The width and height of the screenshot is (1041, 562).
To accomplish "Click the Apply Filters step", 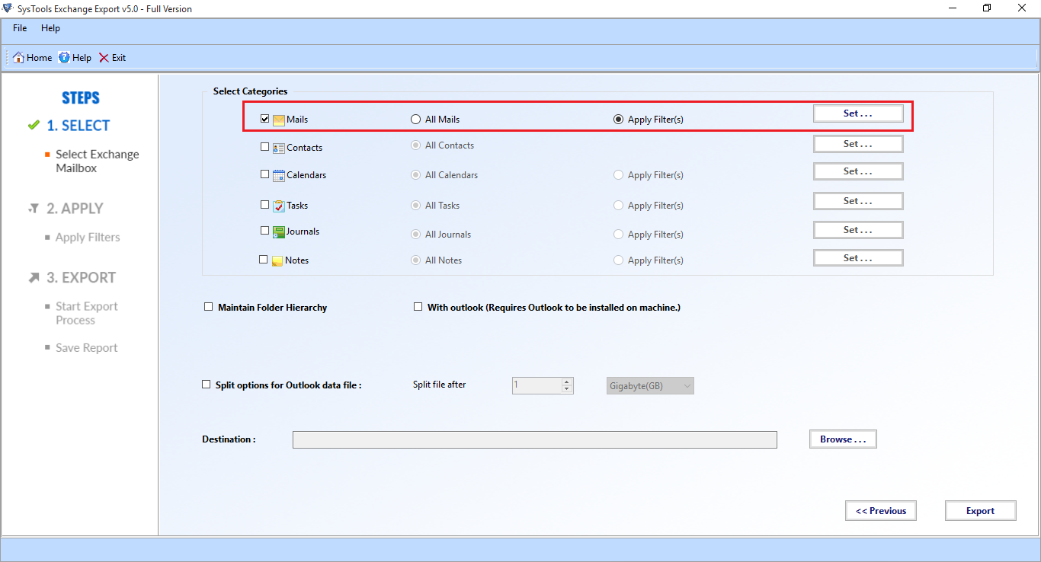I will click(88, 238).
